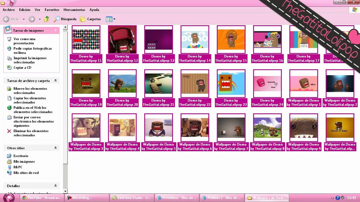Click Copiar los elementos seleccionados
Viewport: 360px width, 202px height.
pos(30,100)
